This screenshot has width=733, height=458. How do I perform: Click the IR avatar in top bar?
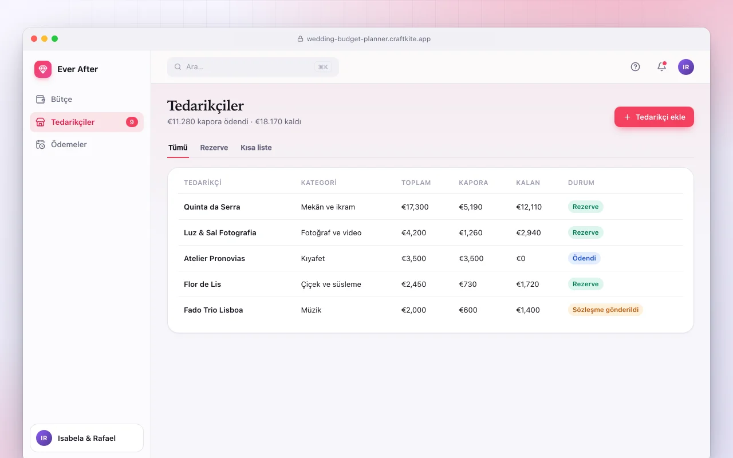(686, 67)
